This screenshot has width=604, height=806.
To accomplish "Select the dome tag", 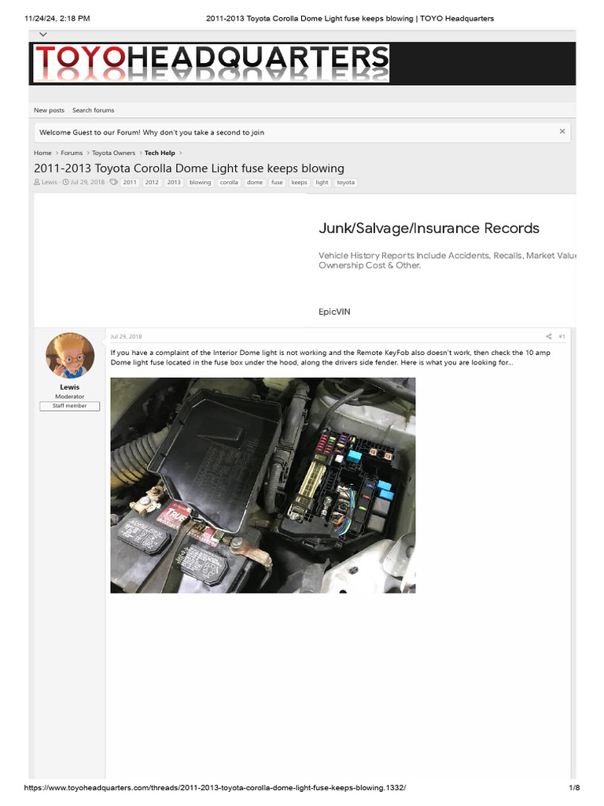I will tap(255, 183).
